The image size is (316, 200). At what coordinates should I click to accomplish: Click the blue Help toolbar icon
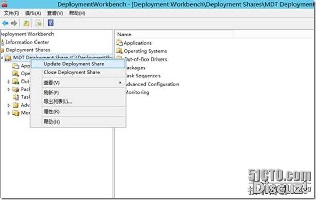coord(50,23)
